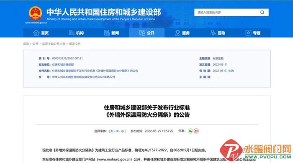
Task: Open the 服务 navigation tab
Action: pyautogui.click(x=182, y=33)
